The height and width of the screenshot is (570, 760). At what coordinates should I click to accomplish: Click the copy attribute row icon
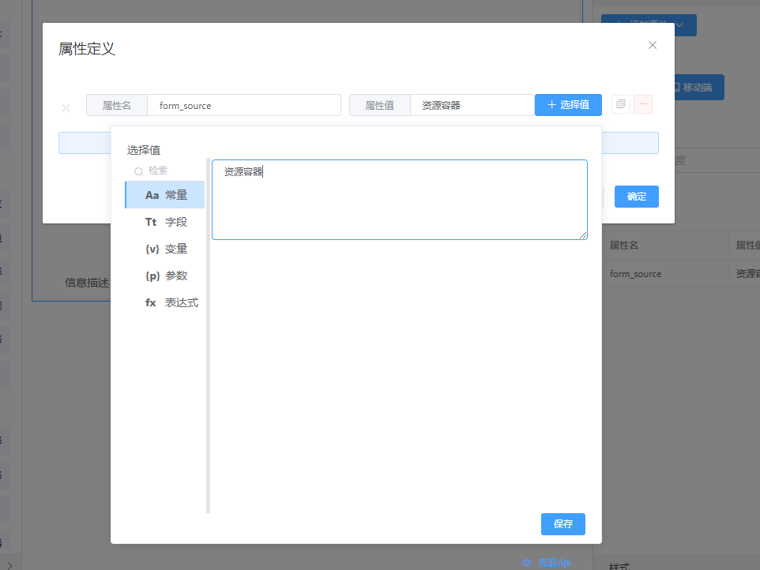point(620,105)
